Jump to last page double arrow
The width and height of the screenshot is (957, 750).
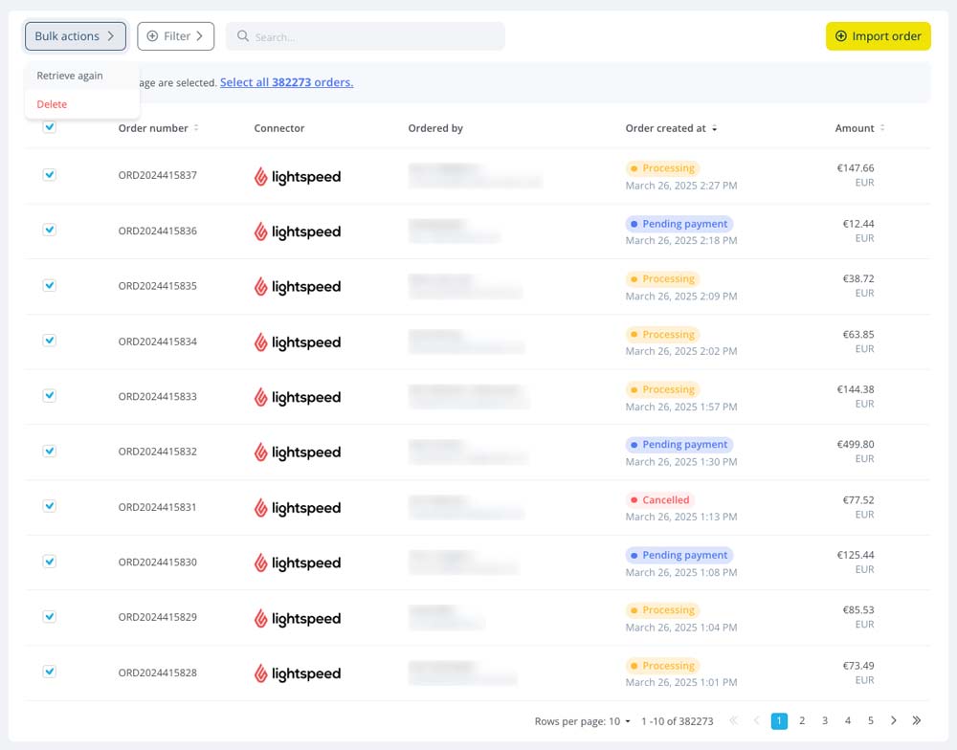[x=917, y=720]
